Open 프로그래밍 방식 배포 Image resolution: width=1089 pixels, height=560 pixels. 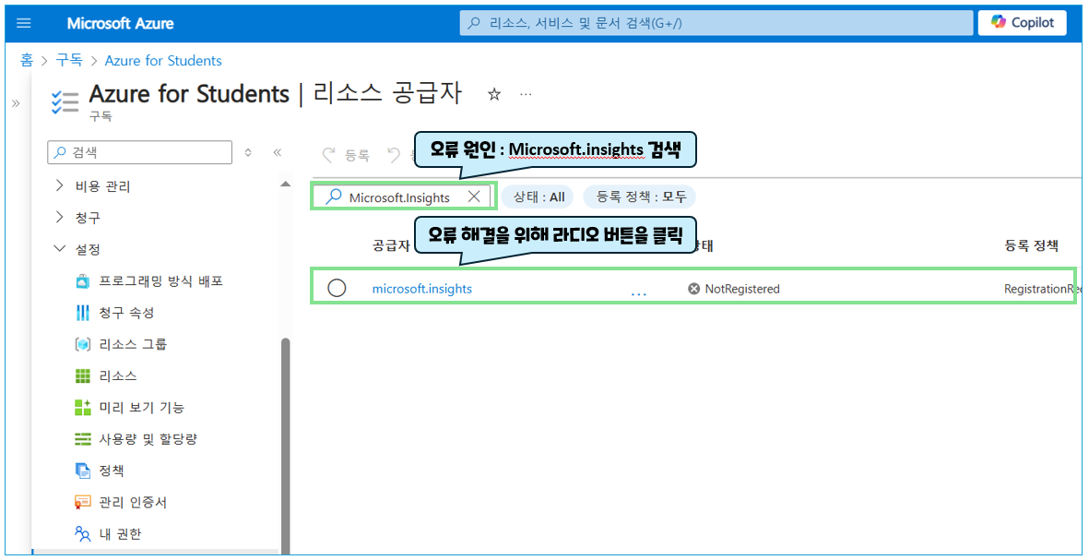(160, 280)
